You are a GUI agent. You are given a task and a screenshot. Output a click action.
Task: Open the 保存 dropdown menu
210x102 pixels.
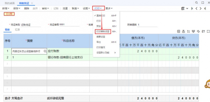coord(17,8)
